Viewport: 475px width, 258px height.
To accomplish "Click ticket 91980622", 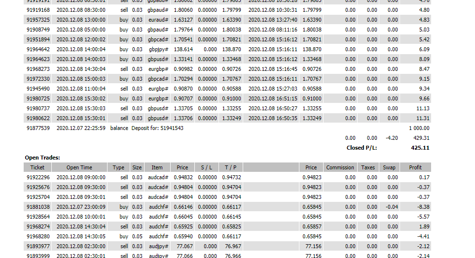I will pos(38,118).
